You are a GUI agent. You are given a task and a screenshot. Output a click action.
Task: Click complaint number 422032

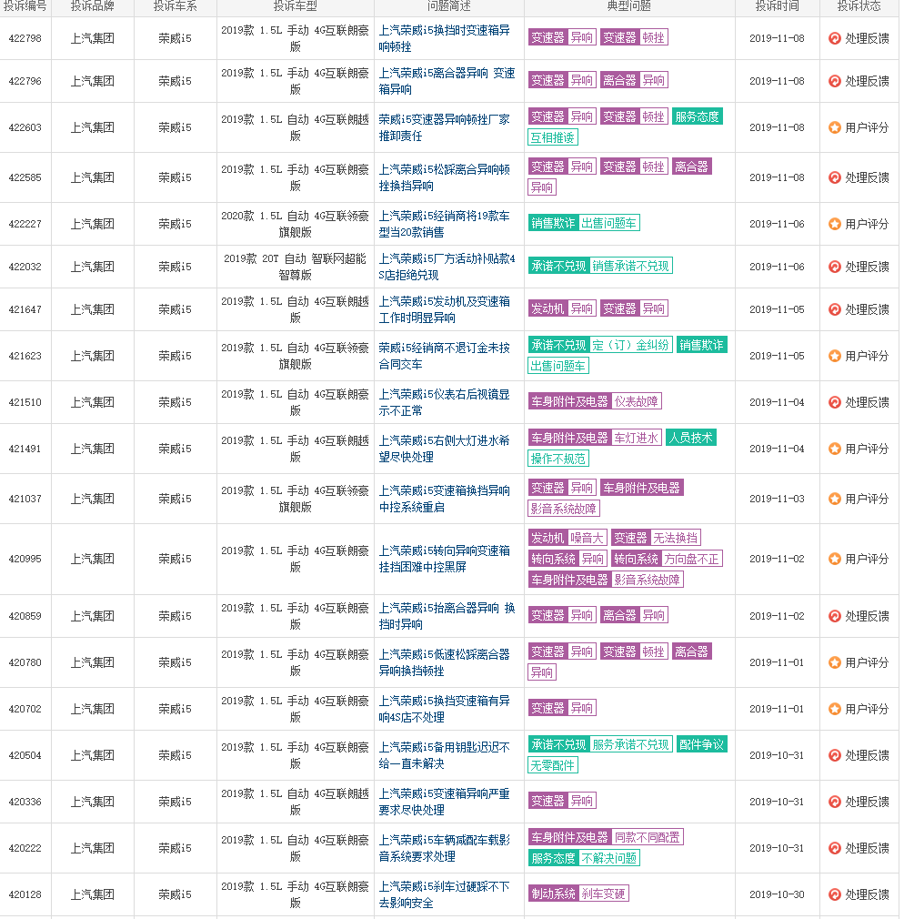click(x=25, y=267)
